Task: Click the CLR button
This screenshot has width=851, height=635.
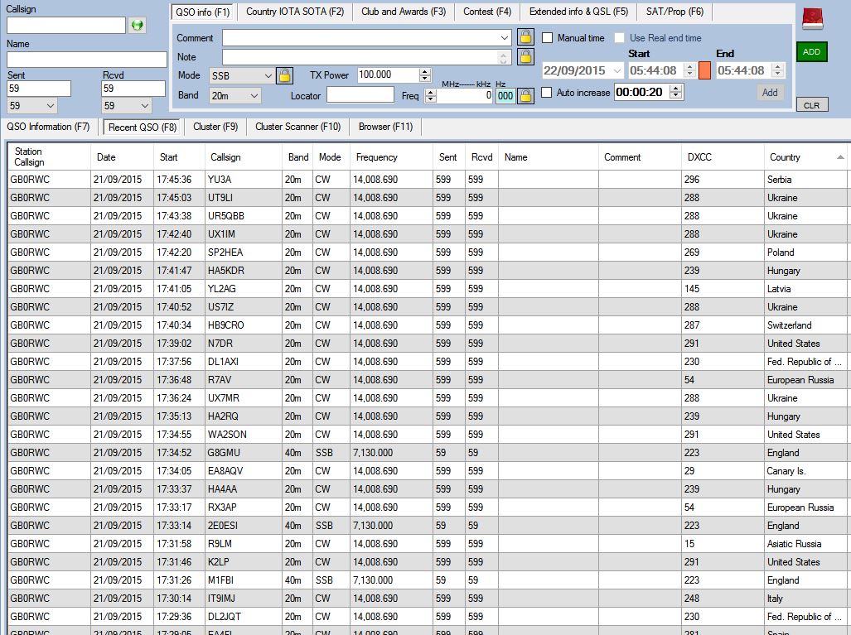Action: [x=811, y=105]
